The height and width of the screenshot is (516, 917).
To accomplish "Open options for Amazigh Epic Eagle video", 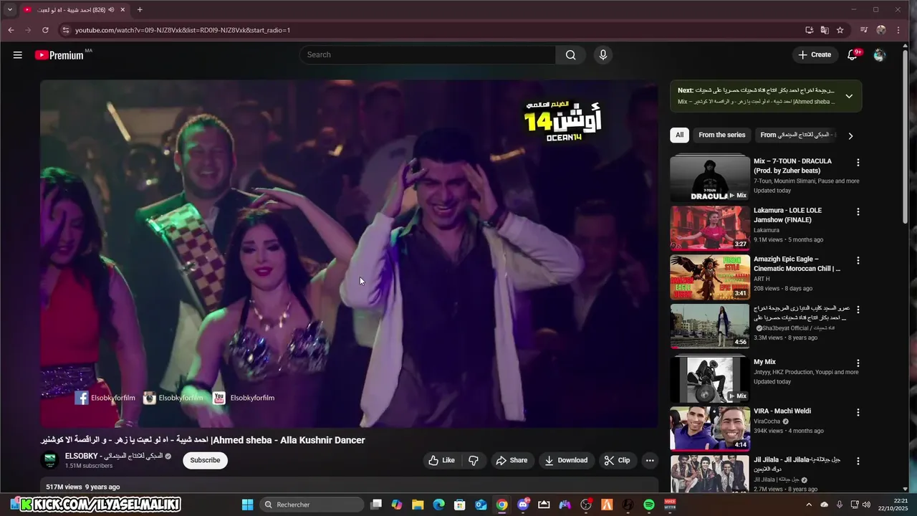I will 858,261.
